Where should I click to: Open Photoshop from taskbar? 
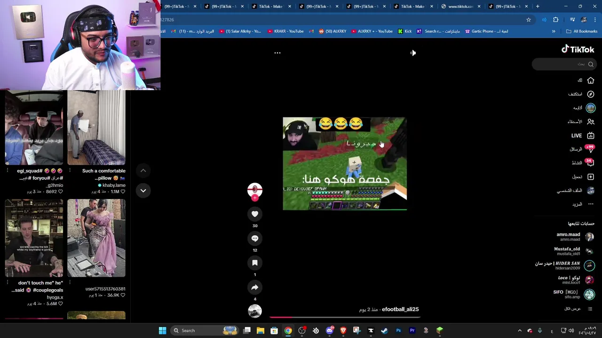[398, 330]
